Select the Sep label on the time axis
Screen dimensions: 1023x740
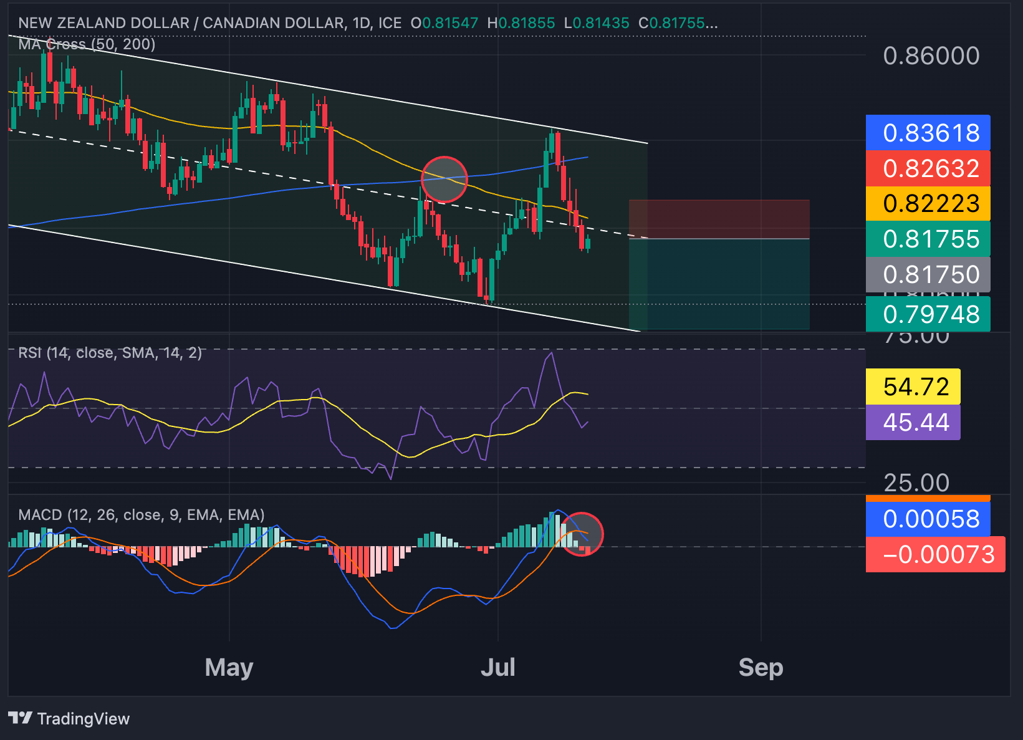(x=761, y=667)
